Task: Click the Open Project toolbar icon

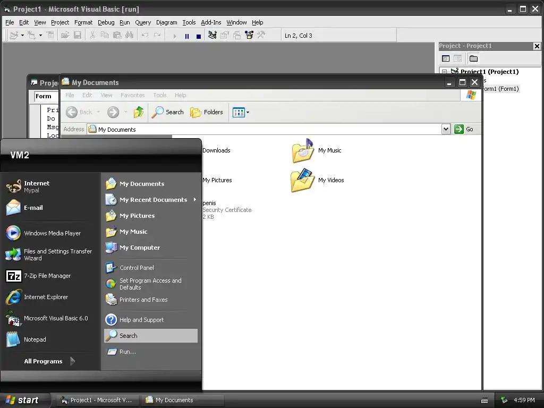Action: point(65,36)
